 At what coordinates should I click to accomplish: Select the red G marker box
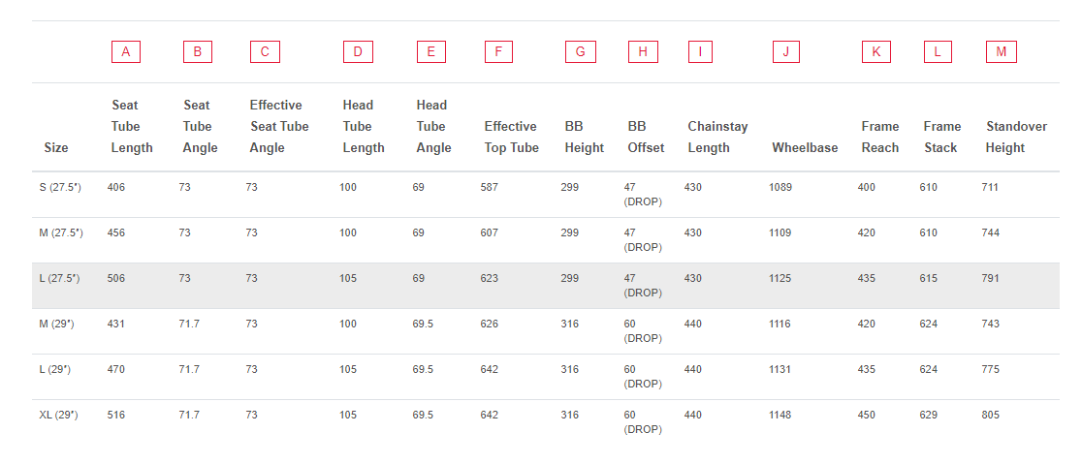[581, 52]
